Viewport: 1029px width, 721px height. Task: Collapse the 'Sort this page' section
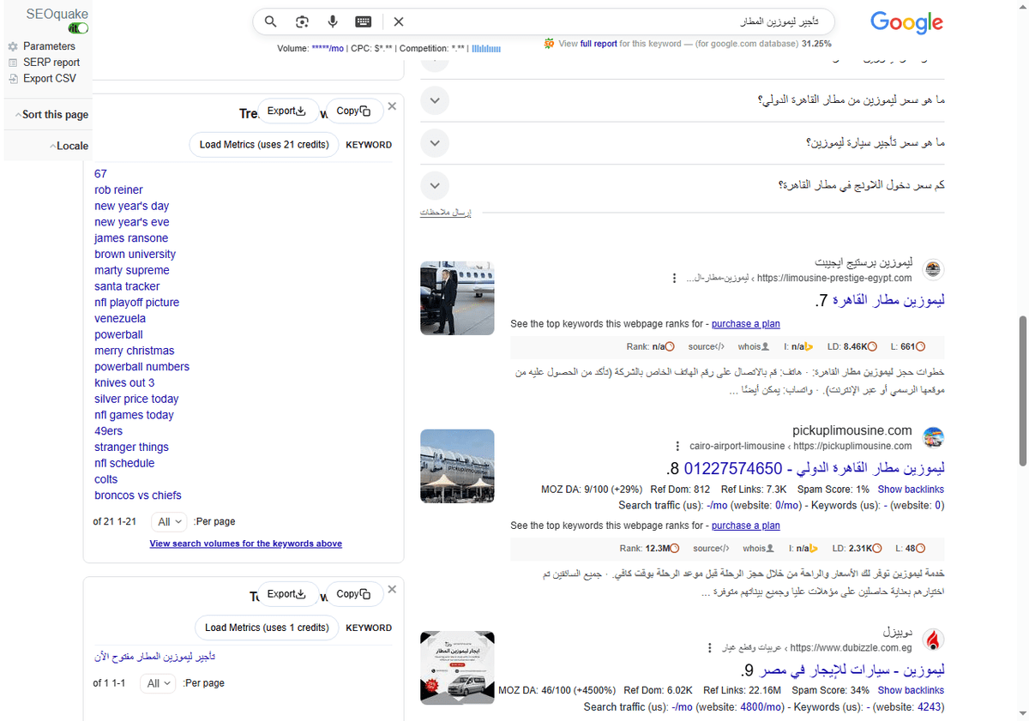(x=51, y=114)
